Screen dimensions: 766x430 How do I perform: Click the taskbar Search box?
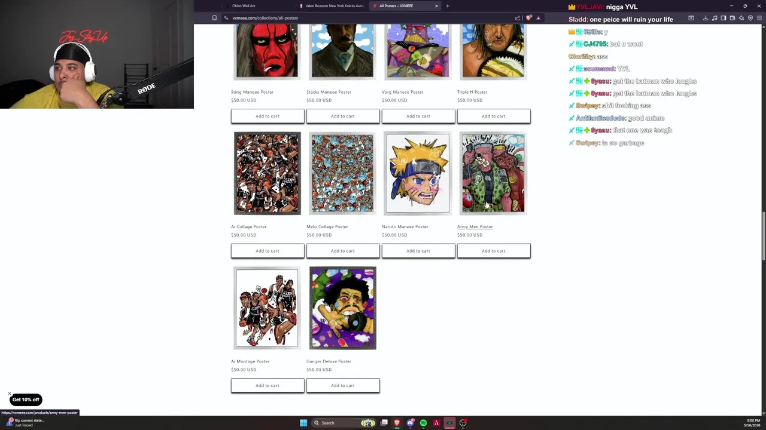pyautogui.click(x=344, y=423)
